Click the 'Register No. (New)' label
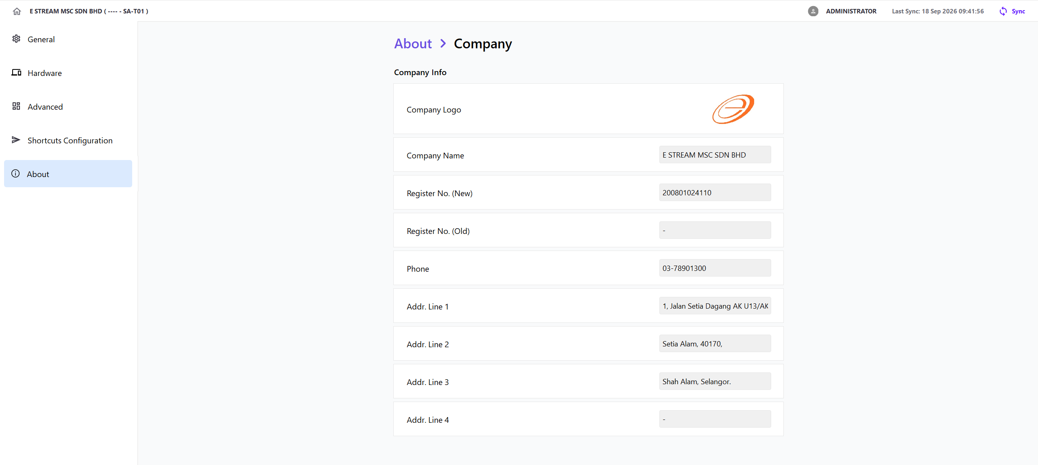Image resolution: width=1038 pixels, height=465 pixels. click(440, 193)
